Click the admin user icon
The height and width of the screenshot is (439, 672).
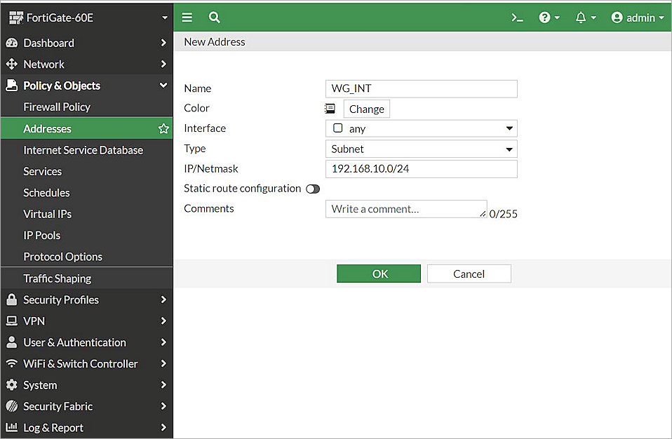point(616,18)
